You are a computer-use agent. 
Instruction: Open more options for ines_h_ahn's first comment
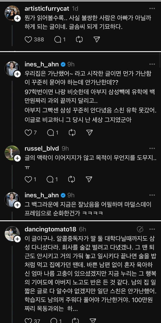point(152,64)
